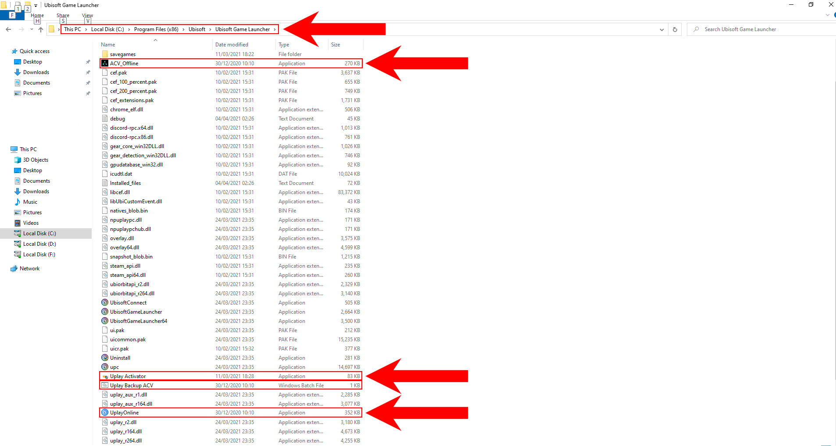Open the File menu tab
The width and height of the screenshot is (836, 446).
coord(12,15)
